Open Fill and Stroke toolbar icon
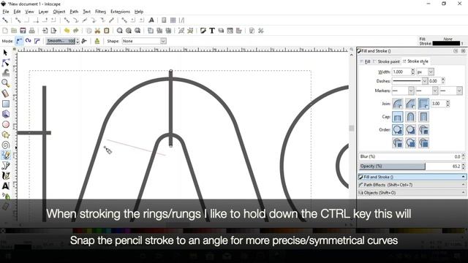The image size is (468, 263). tap(203, 31)
